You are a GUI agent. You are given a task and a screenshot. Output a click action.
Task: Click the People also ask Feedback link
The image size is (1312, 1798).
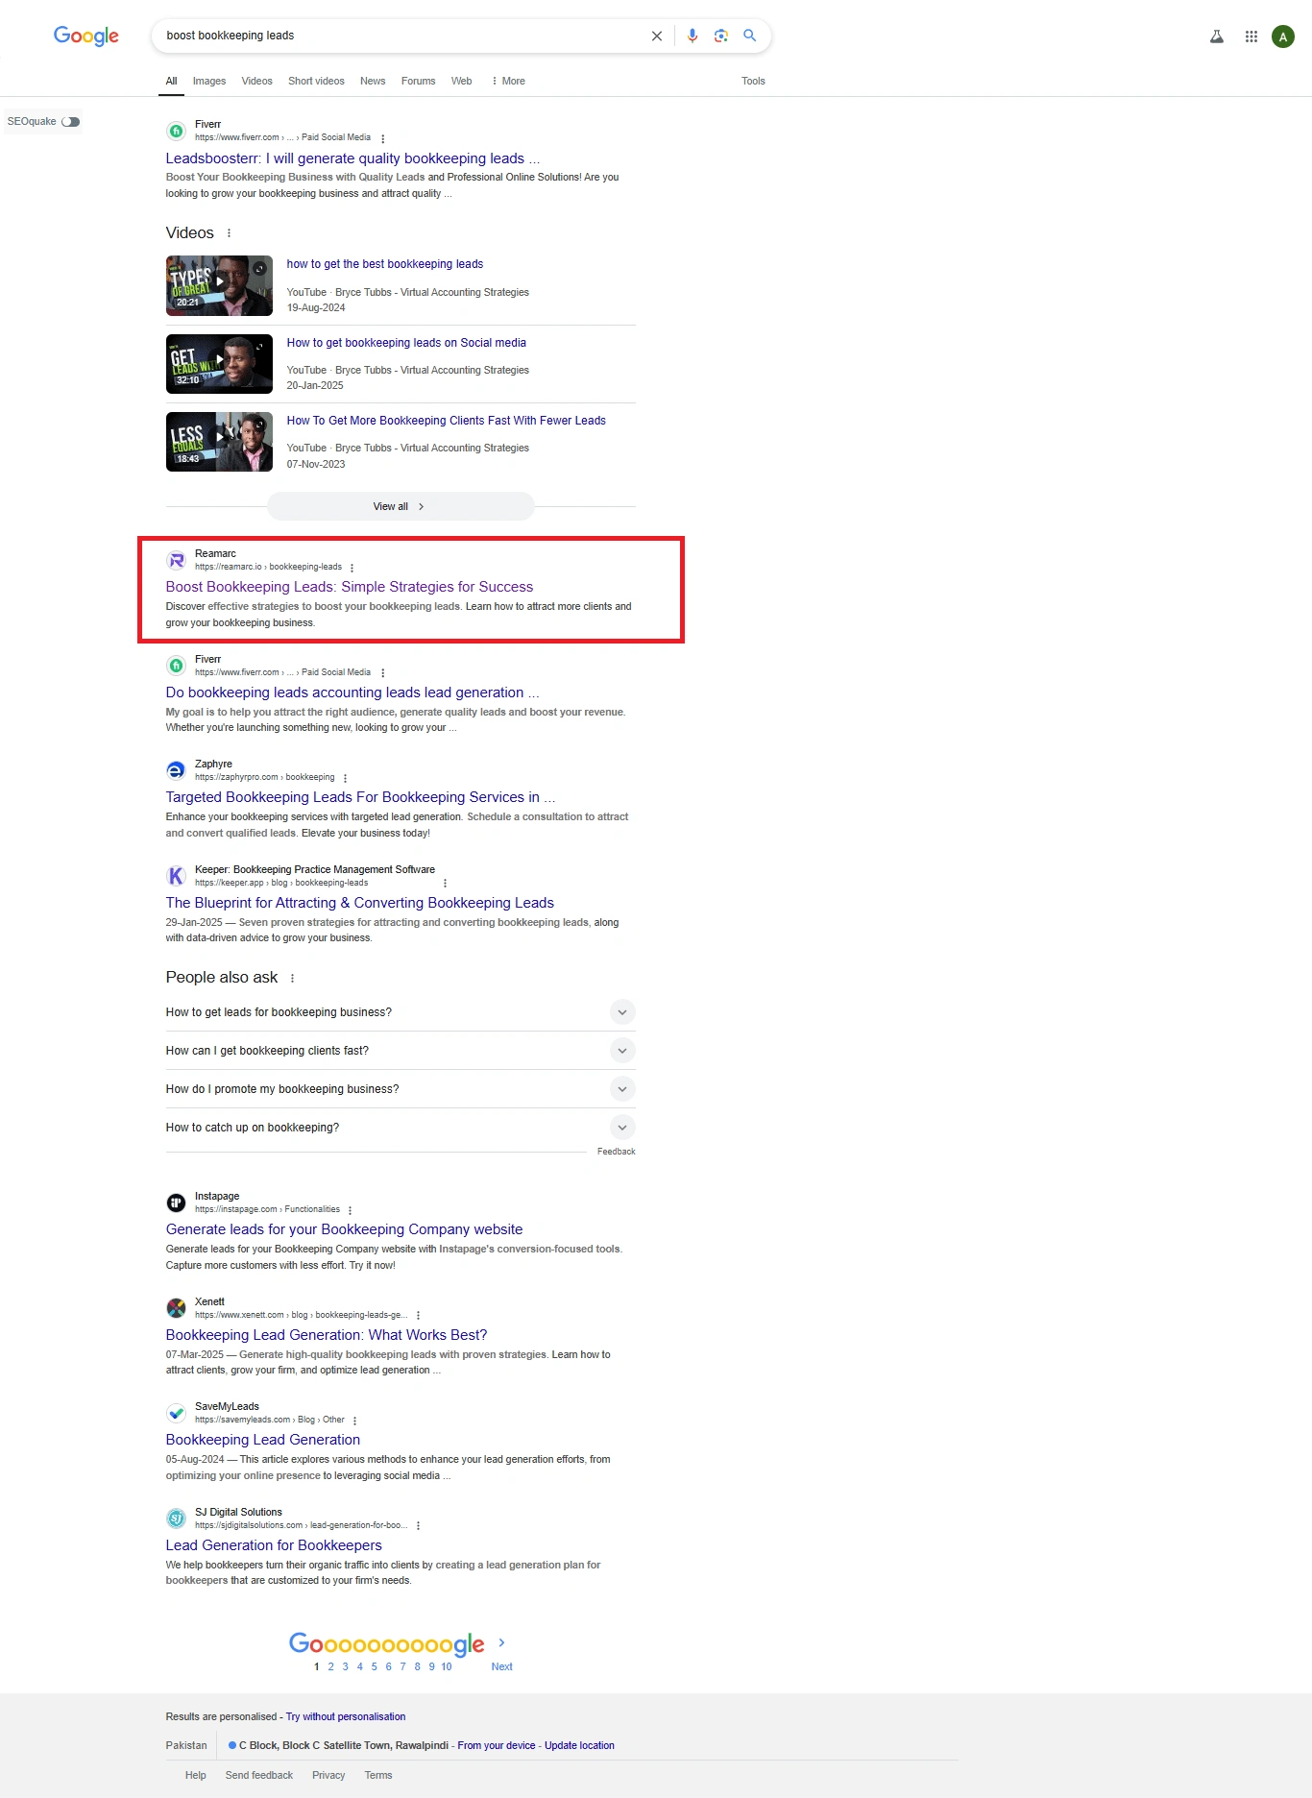616,1152
